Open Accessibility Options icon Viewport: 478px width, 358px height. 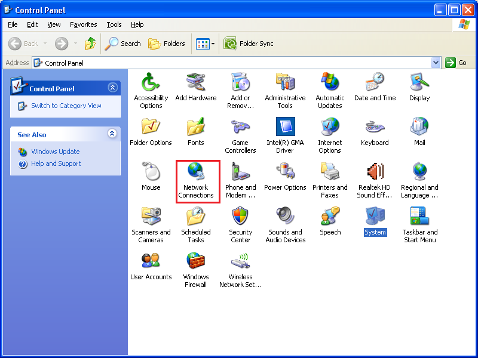click(x=151, y=91)
